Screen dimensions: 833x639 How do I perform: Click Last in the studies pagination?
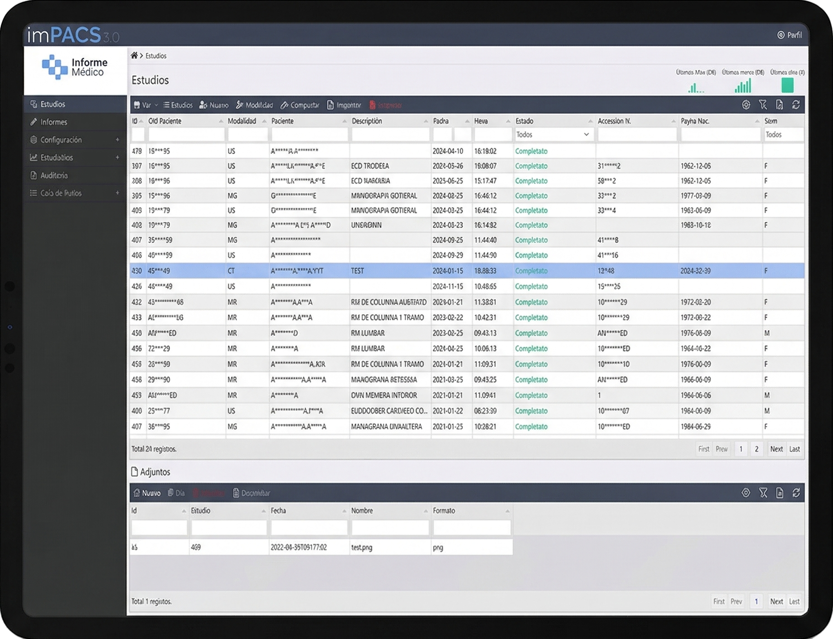794,449
